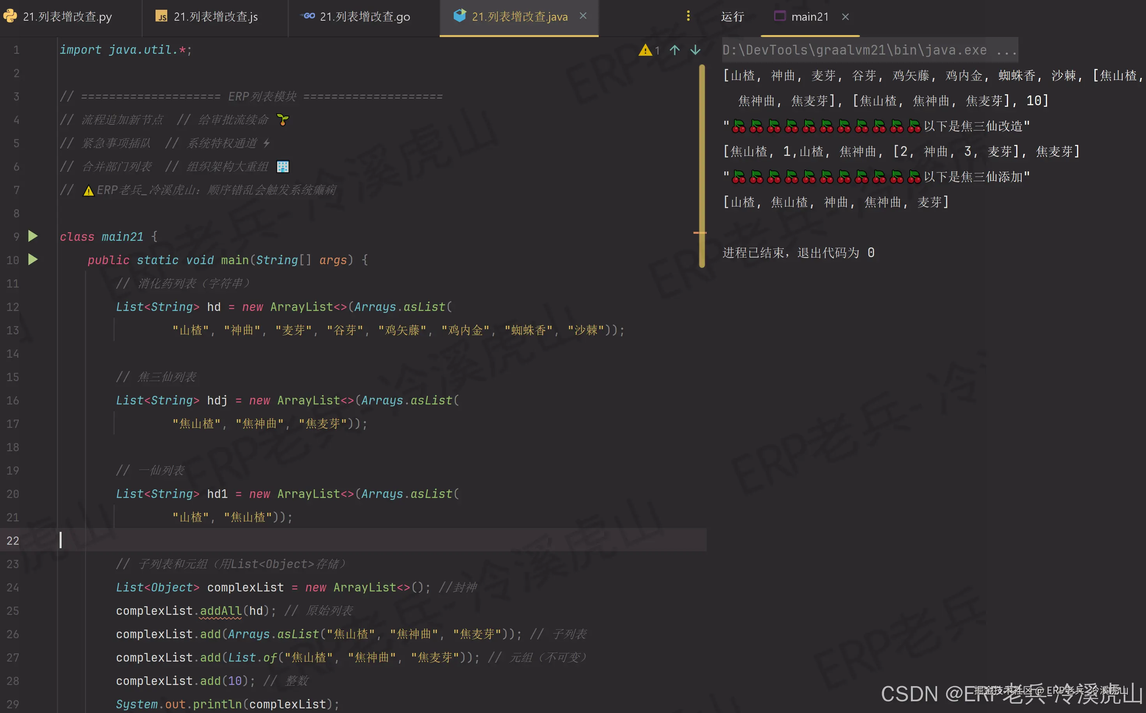Jump to next highlighted error arrow
Image resolution: width=1146 pixels, height=713 pixels.
coord(695,50)
